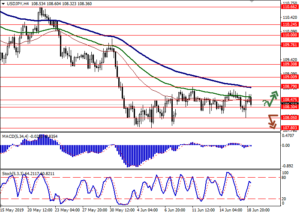Select the 108.790 resistance price tag
Image resolution: width=300 pixels, height=214 pixels.
[289, 86]
